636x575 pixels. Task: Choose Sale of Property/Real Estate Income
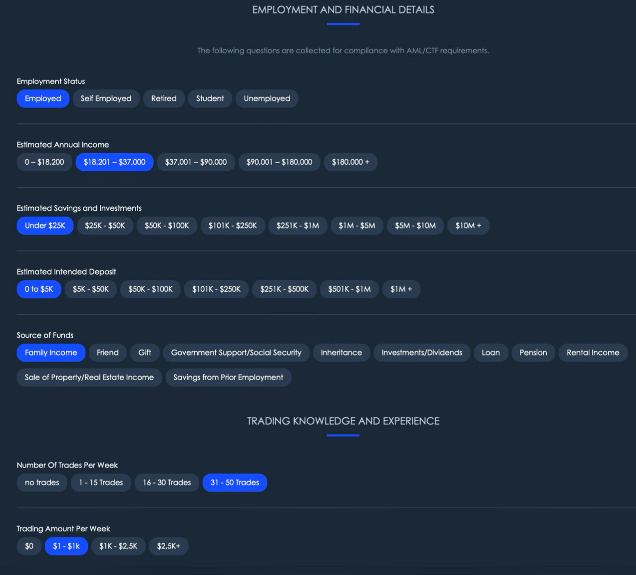pos(89,377)
